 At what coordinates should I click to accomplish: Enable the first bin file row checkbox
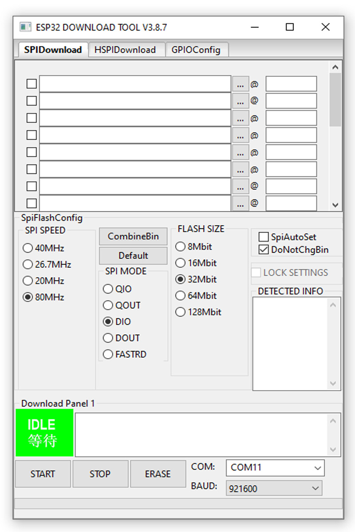point(31,83)
